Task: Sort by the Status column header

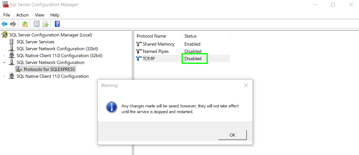Action: click(206, 36)
